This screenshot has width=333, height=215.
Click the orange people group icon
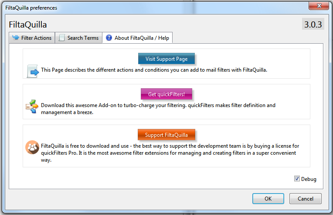tap(32, 147)
